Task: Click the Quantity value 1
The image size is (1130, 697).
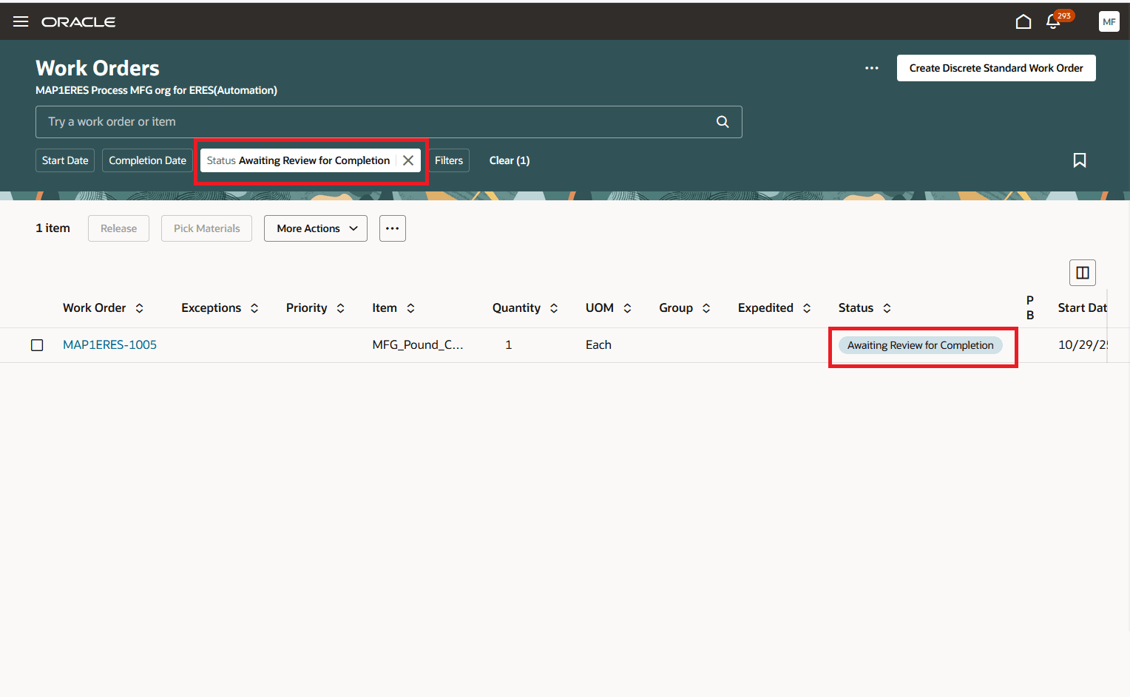Action: [509, 344]
